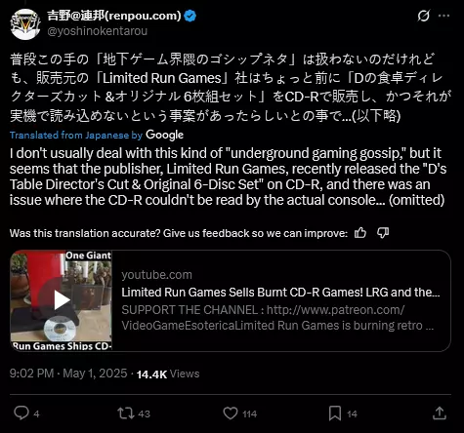Viewport: 464px width, 433px height.
Task: Click the reply speech bubble icon
Action: coord(21,413)
